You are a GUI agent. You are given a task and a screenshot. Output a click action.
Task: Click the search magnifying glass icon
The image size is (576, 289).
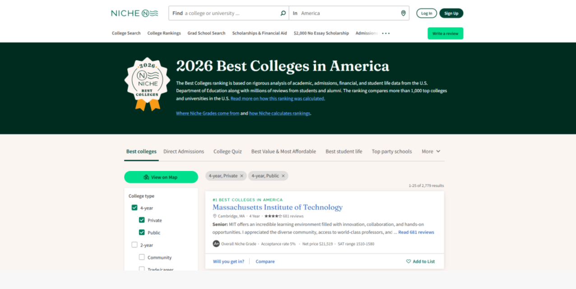(x=283, y=13)
